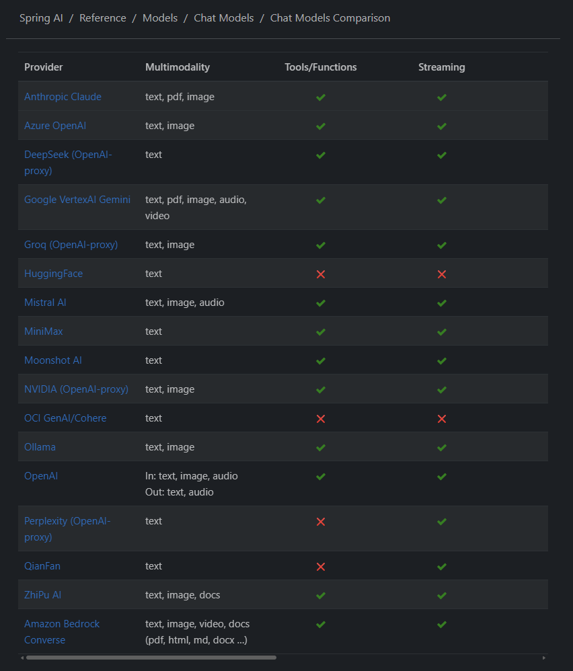Image resolution: width=573 pixels, height=671 pixels.
Task: Click the Provider column header
Action: pyautogui.click(x=43, y=67)
